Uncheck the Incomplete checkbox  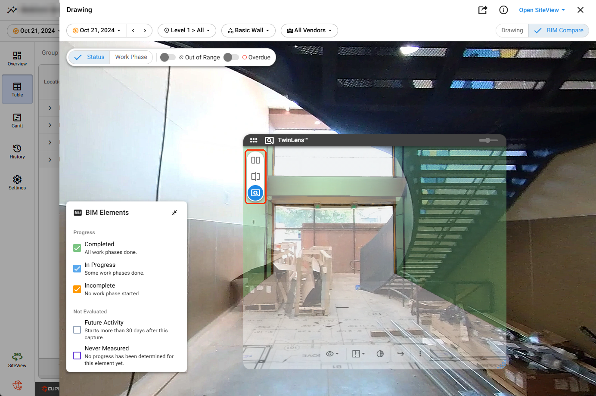pyautogui.click(x=77, y=289)
